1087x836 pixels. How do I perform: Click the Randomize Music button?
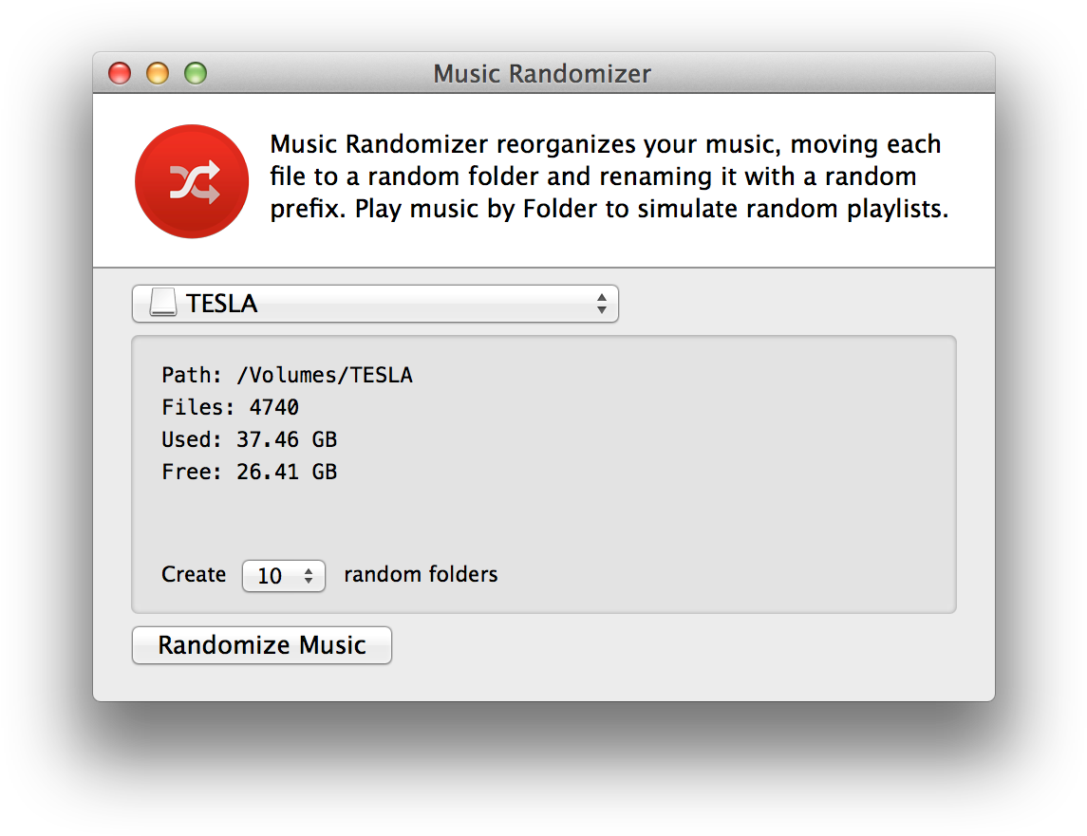(262, 644)
